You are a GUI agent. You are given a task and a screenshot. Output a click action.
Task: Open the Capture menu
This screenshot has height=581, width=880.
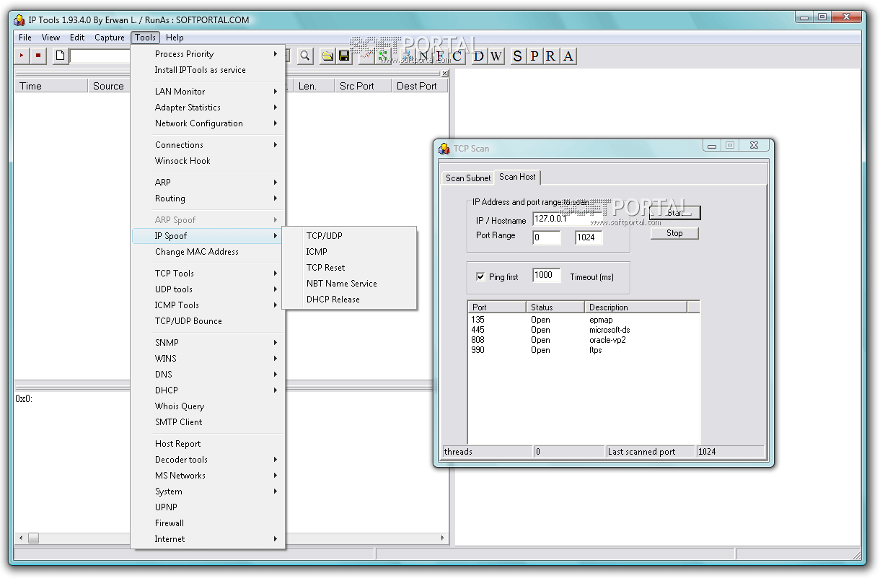[x=110, y=38]
